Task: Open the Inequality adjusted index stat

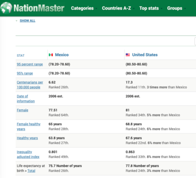Action: (x=28, y=155)
